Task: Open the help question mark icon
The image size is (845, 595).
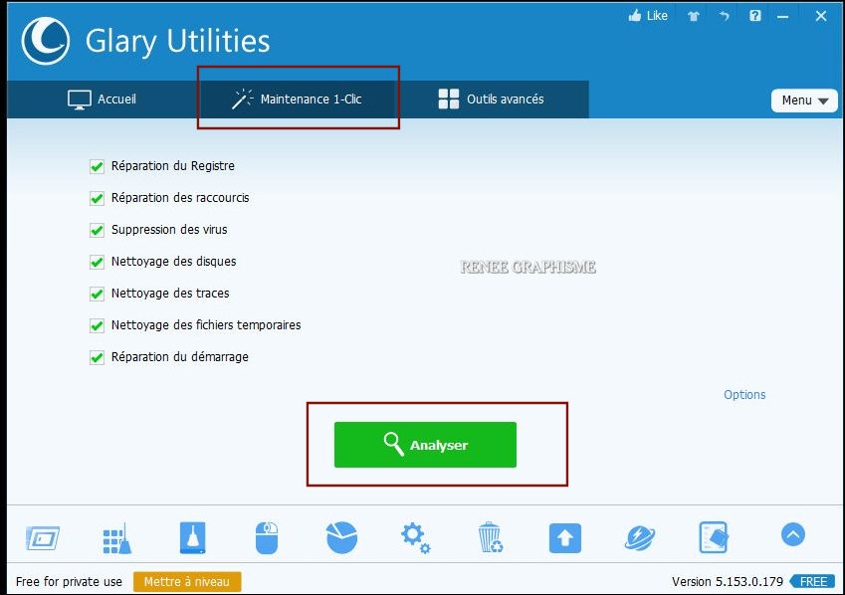Action: [755, 16]
